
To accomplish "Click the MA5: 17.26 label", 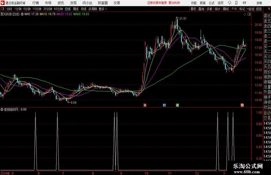I will pos(32,14).
